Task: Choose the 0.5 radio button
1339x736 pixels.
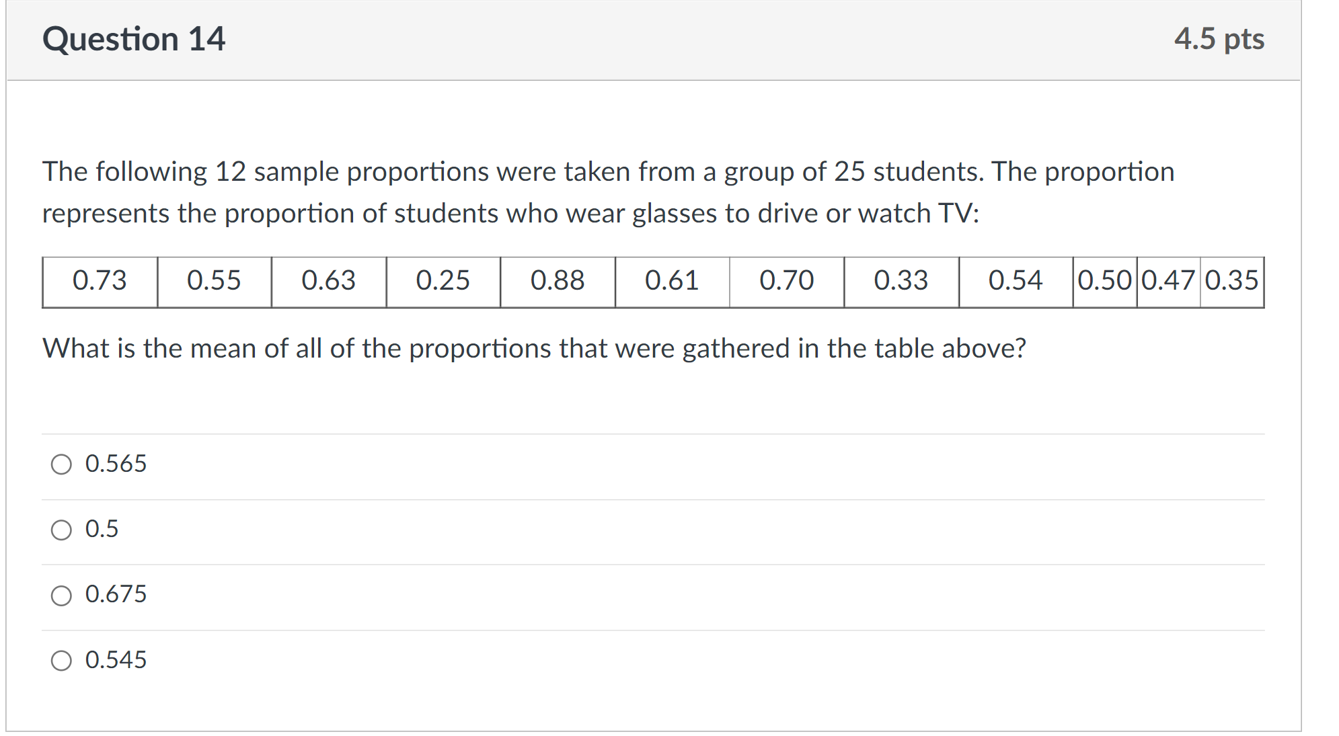Action: (61, 530)
